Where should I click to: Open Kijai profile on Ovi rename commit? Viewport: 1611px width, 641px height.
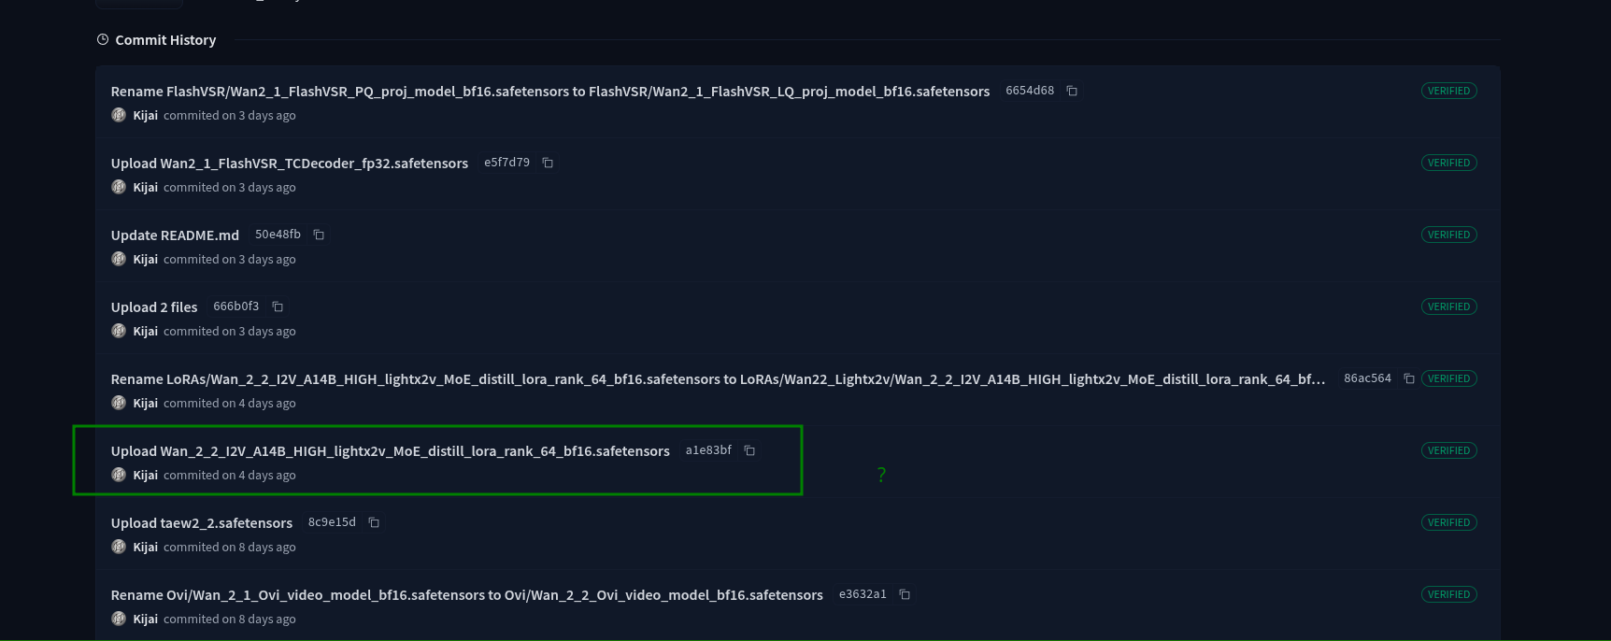(x=145, y=620)
